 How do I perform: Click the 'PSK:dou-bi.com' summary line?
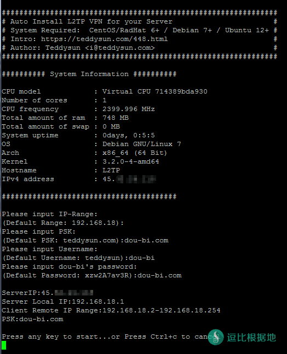pos(32,319)
